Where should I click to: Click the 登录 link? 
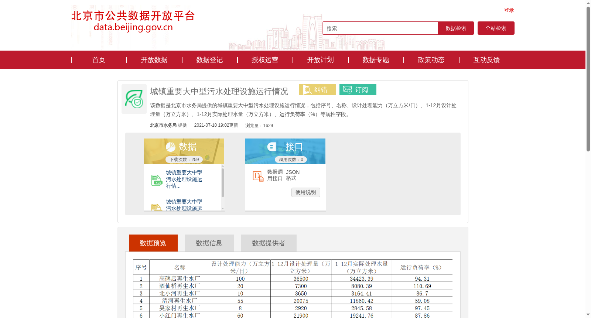coord(509,10)
